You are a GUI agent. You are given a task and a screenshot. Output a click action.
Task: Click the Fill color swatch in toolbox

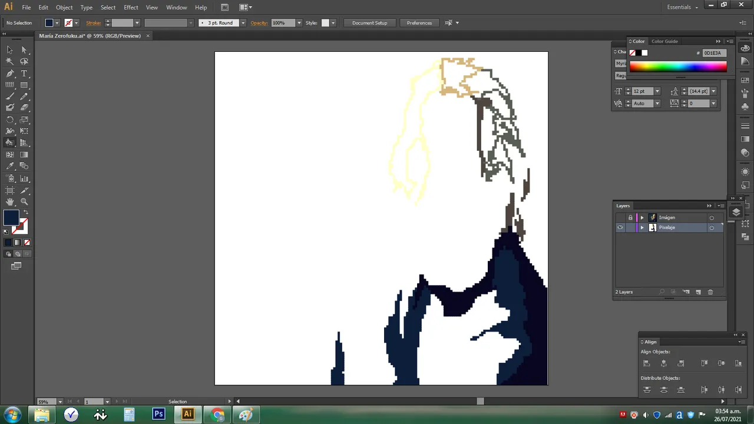(x=11, y=218)
